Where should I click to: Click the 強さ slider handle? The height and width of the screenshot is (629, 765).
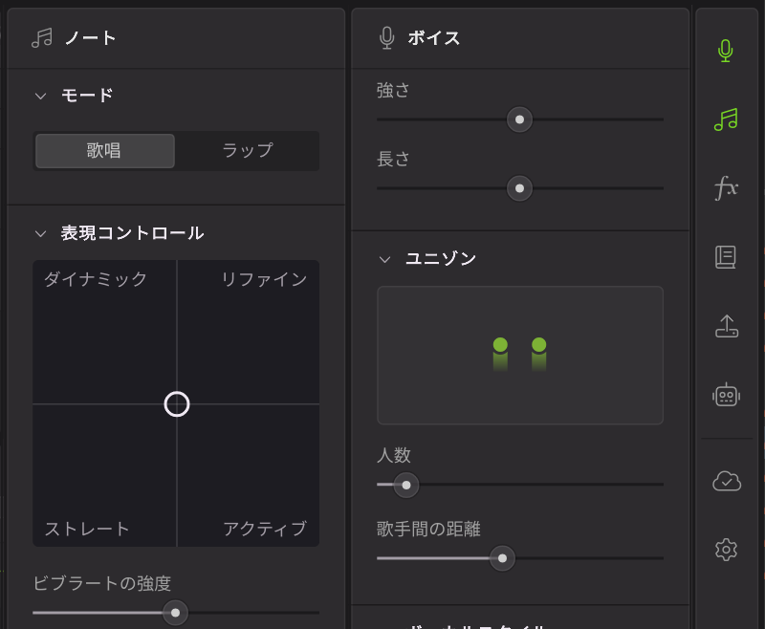519,119
